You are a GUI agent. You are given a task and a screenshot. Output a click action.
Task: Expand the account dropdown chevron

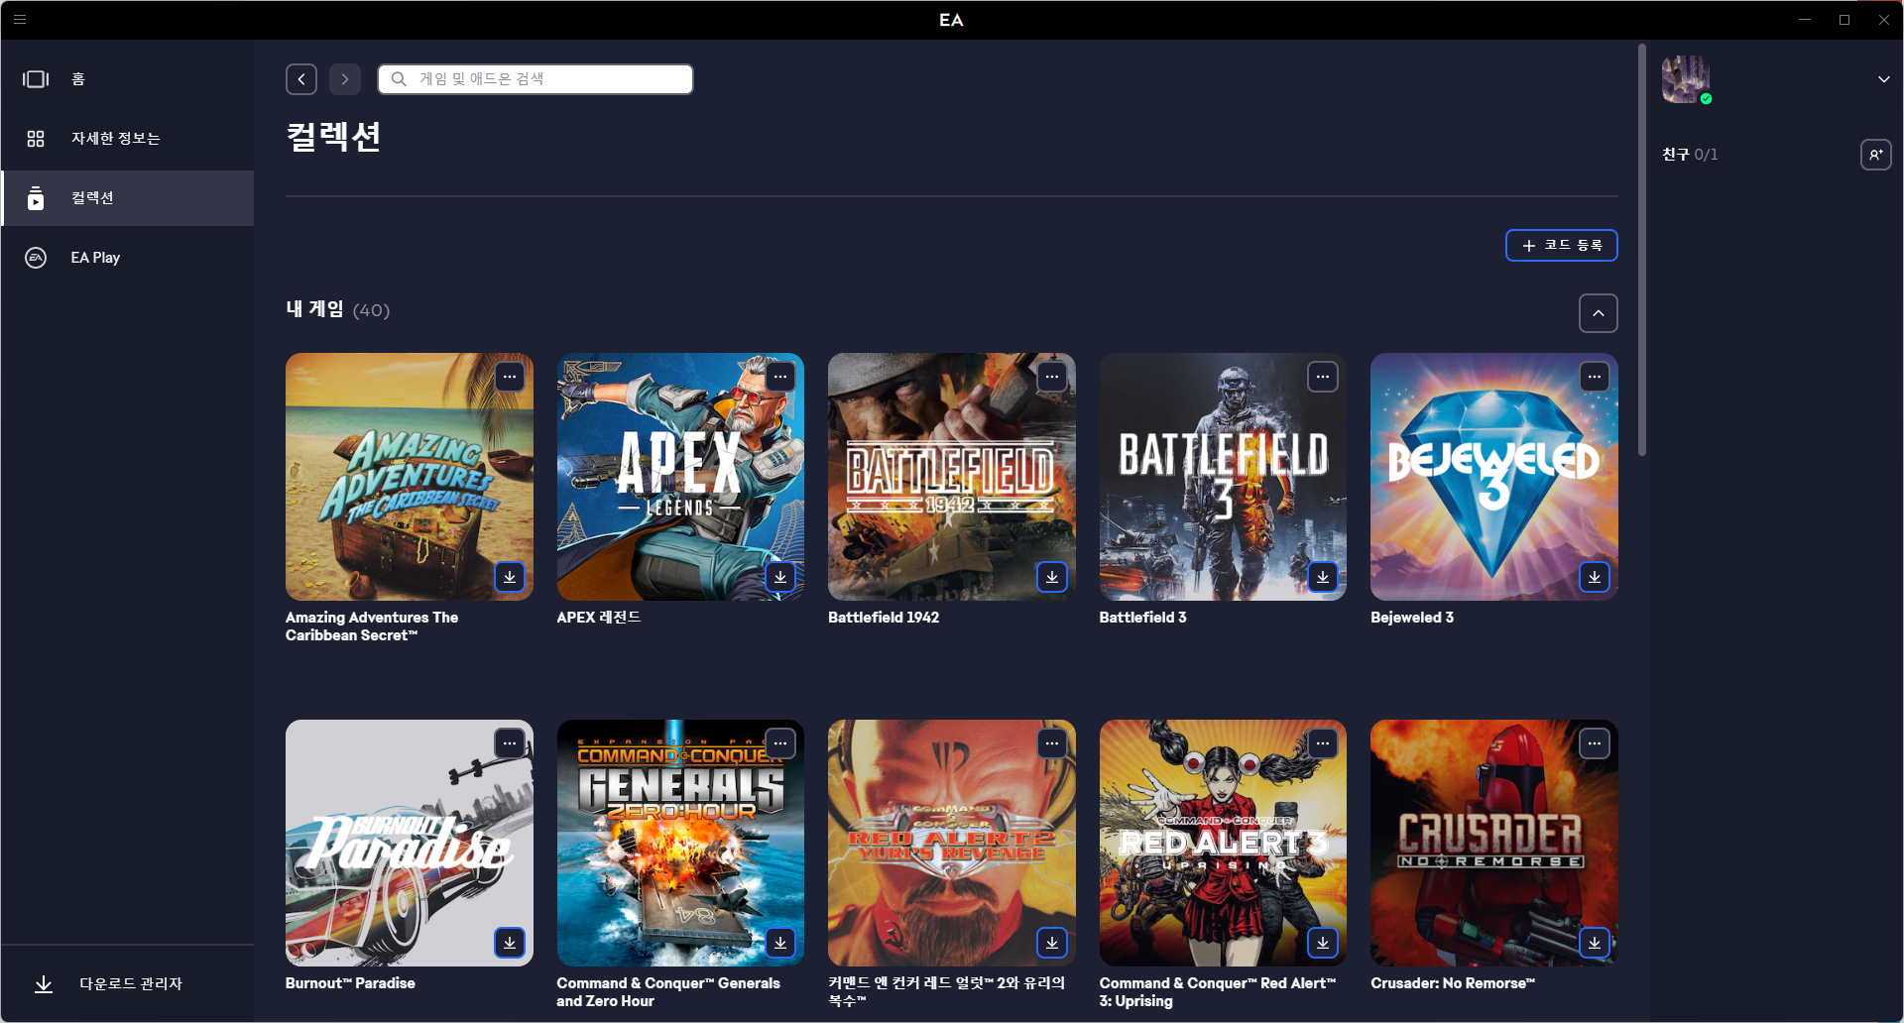click(1883, 79)
